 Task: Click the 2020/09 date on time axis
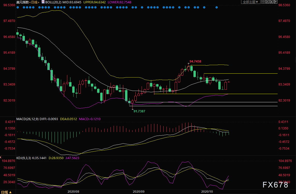tap(138, 192)
